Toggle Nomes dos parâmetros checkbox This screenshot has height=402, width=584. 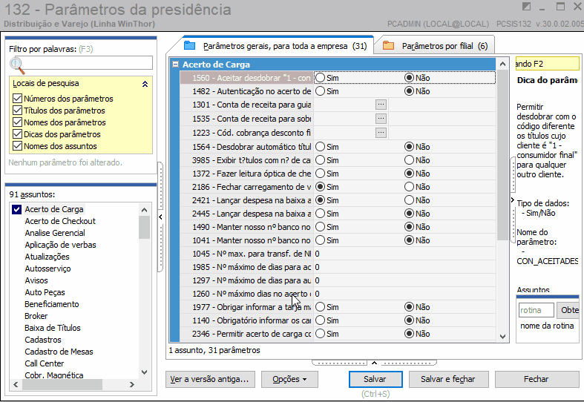coord(17,122)
